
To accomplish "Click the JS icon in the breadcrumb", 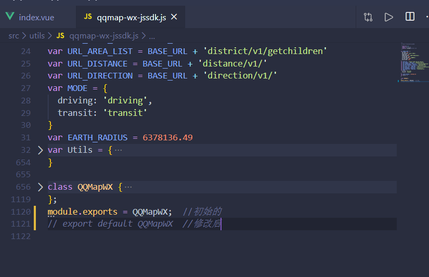I will (x=60, y=35).
